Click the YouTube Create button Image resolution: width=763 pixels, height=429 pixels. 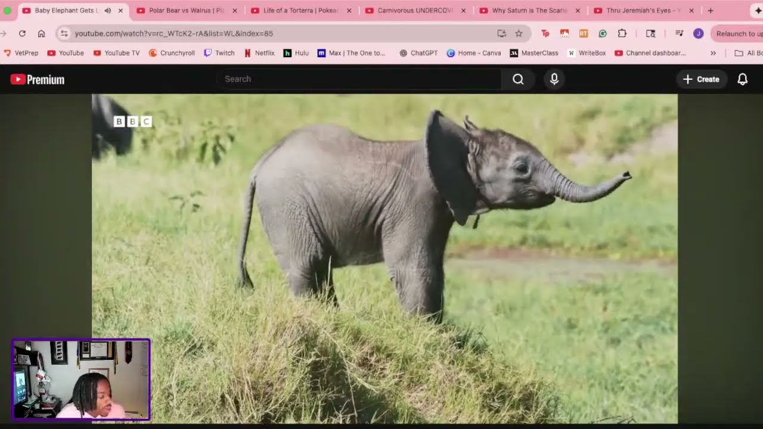point(701,79)
